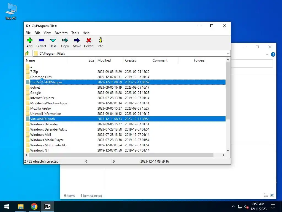Open the network status tray icon

pos(240,206)
